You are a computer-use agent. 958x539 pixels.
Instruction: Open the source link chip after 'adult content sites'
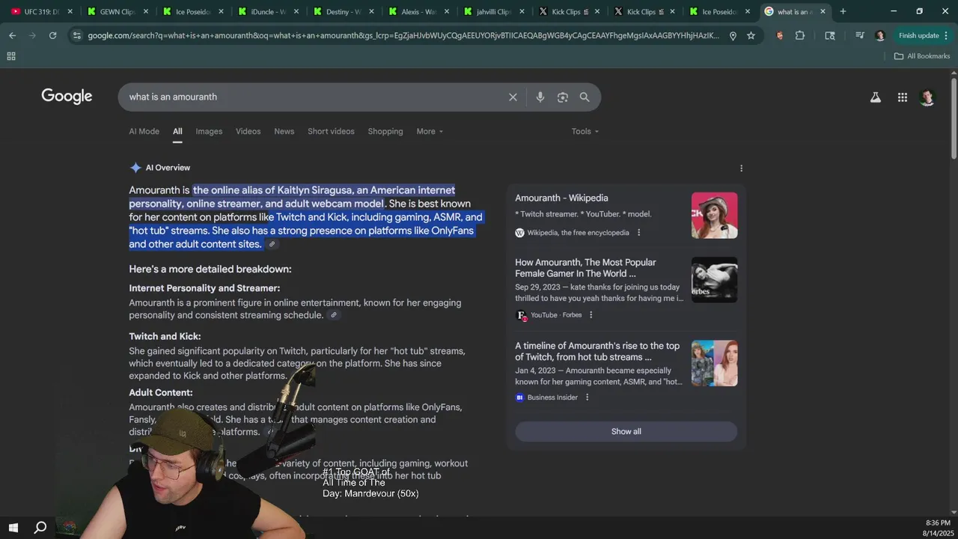pos(272,244)
